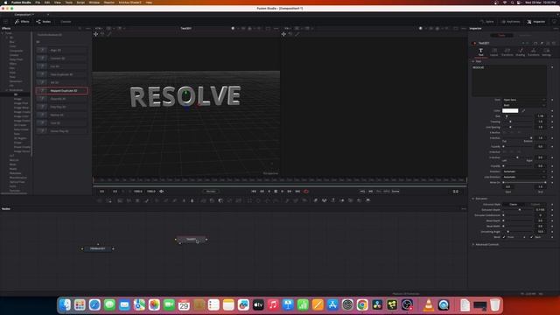Toggle the Prx proxy option
The image size is (560, 315).
click(379, 192)
